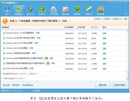Click 忽略 on the 3.84MB patch row

point(105,33)
